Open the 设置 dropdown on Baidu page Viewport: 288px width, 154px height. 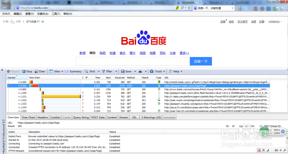coord(262,22)
